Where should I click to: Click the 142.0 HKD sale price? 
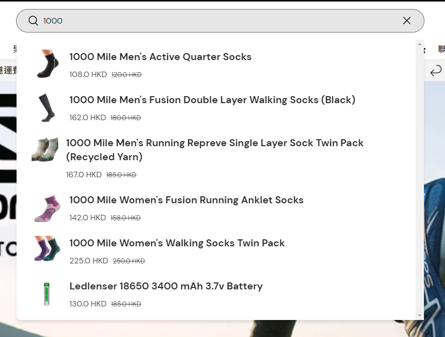tap(88, 217)
